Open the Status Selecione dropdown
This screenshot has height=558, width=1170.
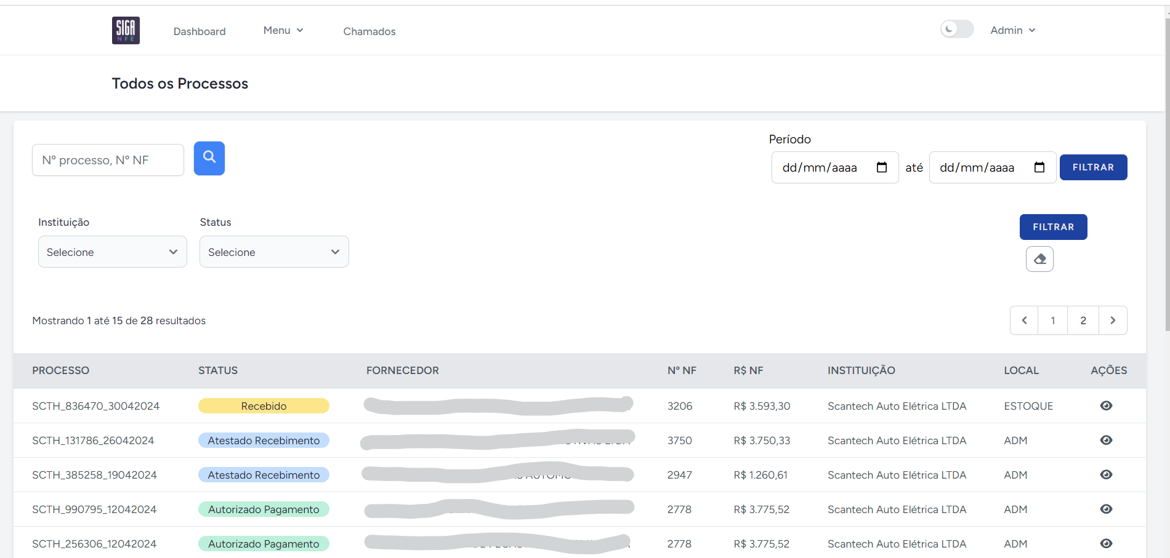[x=274, y=252]
